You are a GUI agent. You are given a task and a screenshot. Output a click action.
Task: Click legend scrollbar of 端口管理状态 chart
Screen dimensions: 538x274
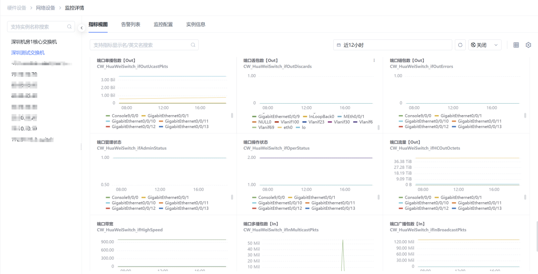tap(232, 197)
